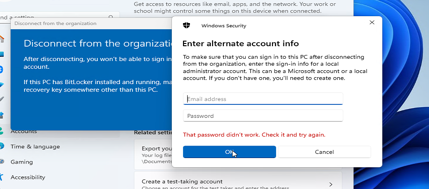Expand Create a test-taking account chevron

click(331, 184)
